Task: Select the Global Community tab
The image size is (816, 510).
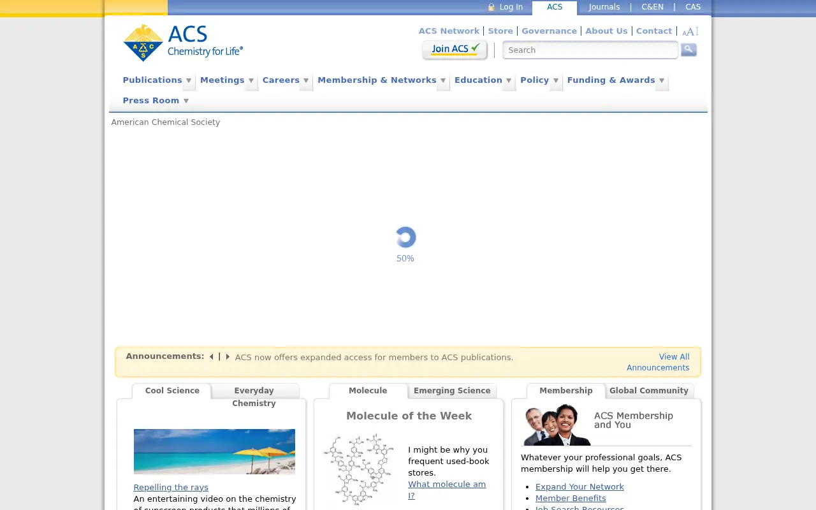Action: coord(649,391)
